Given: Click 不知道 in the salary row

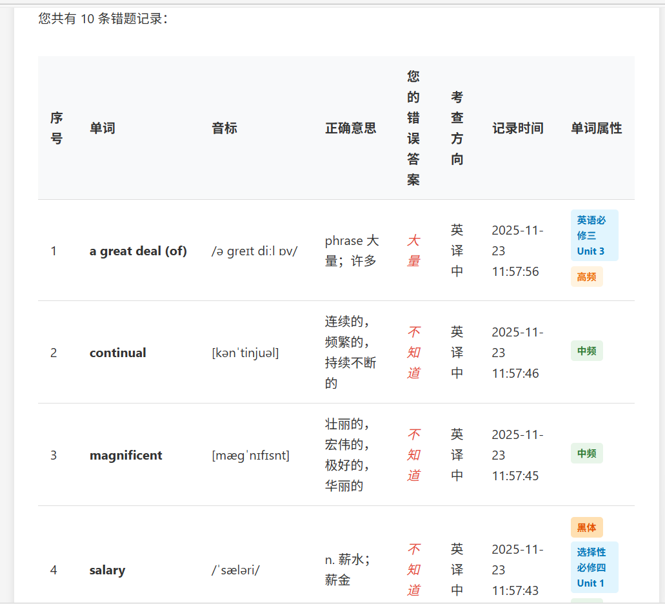Looking at the screenshot, I should [413, 570].
